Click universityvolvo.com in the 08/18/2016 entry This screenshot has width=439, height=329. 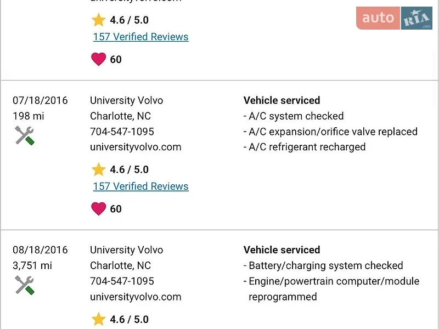[x=136, y=297]
